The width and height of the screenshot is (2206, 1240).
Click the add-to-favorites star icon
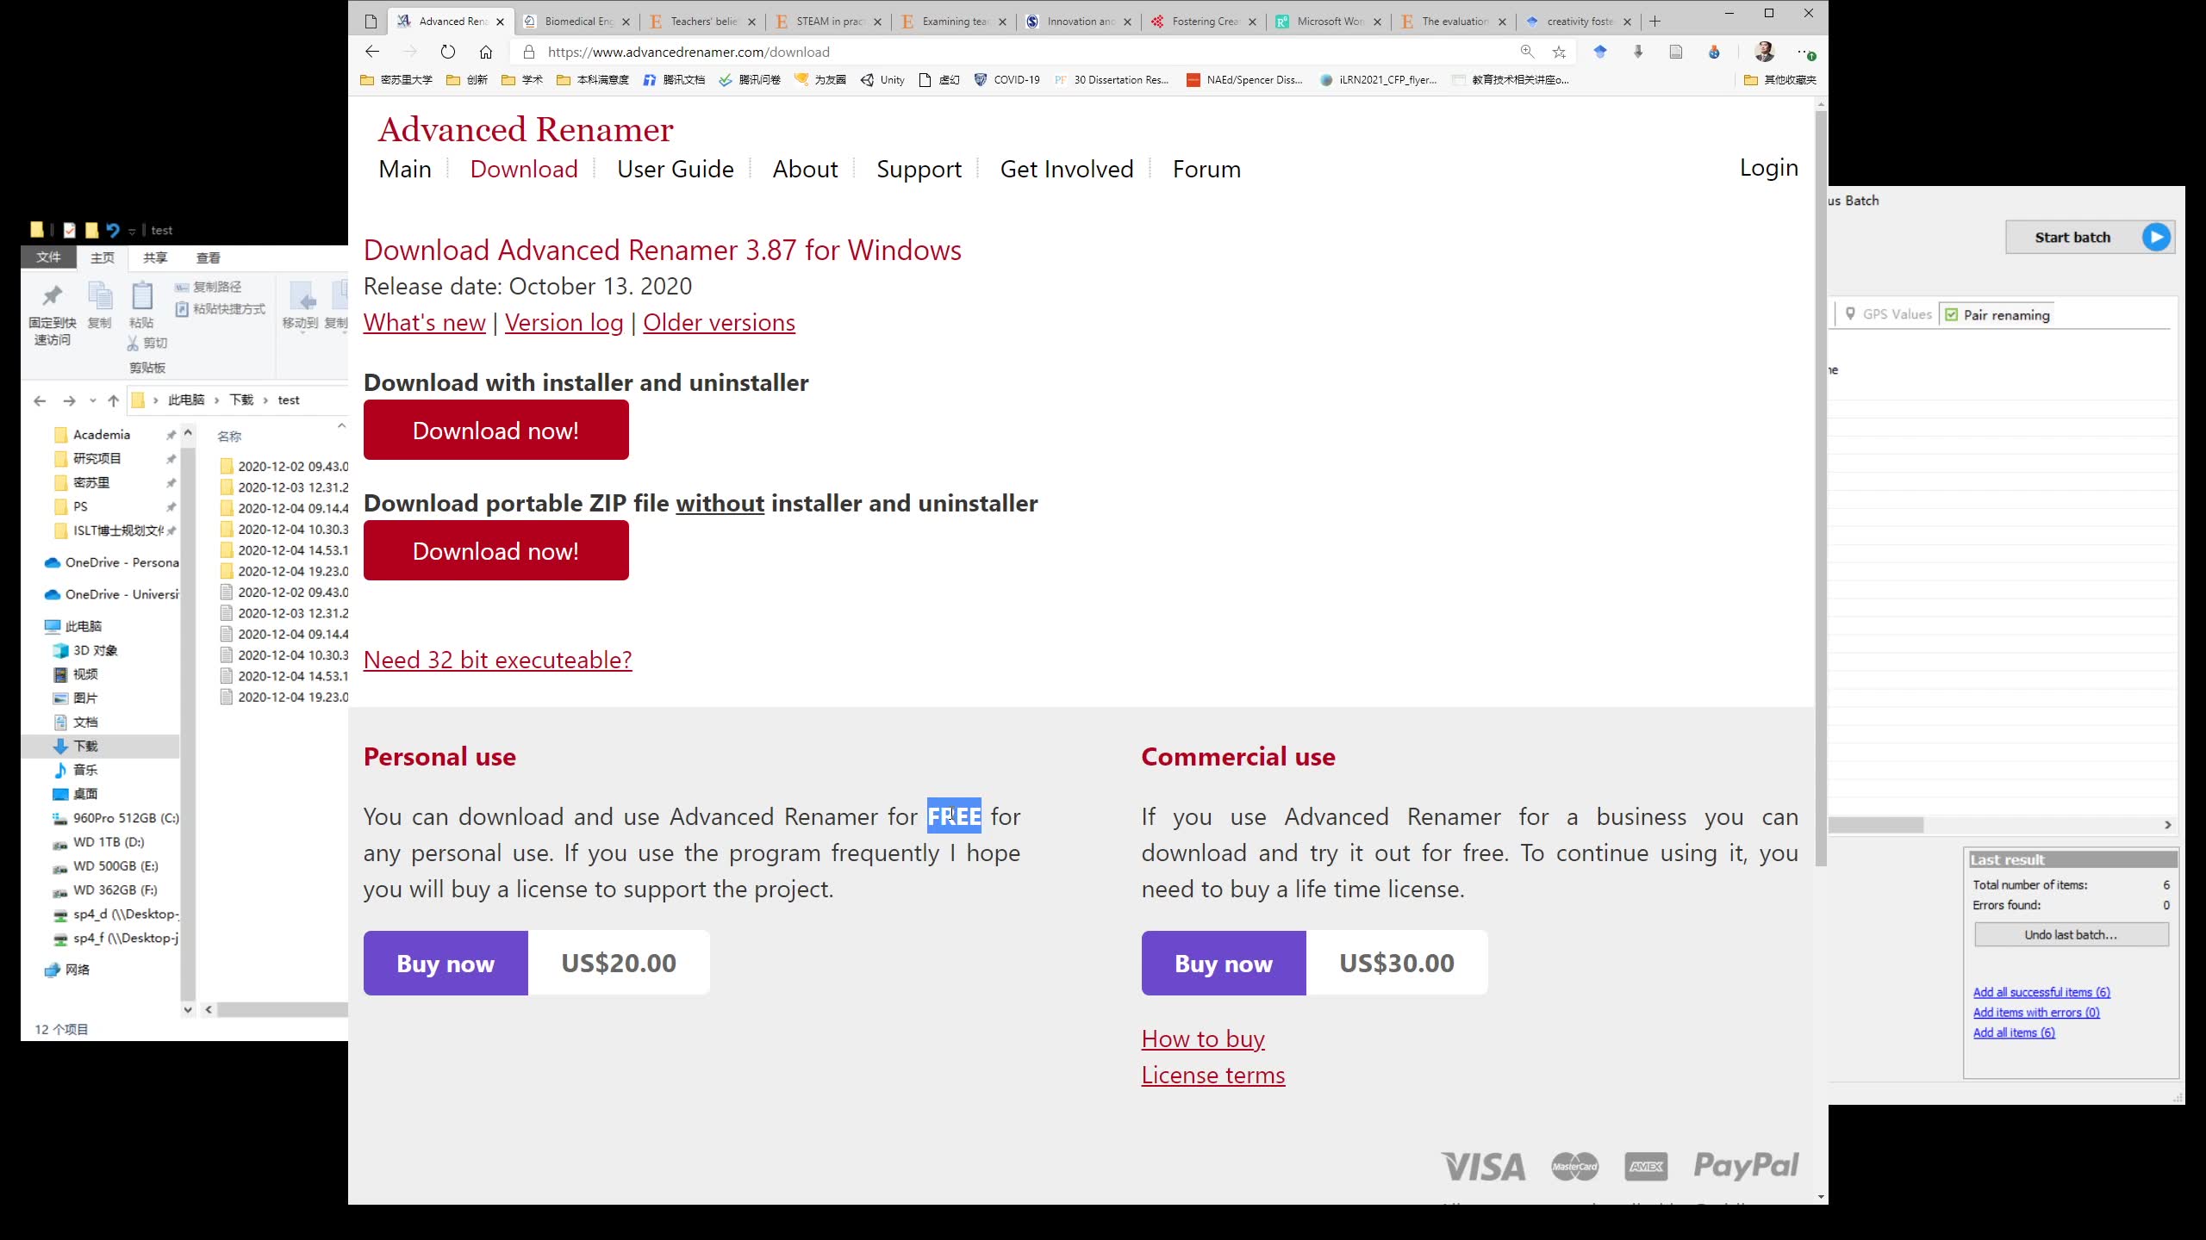pyautogui.click(x=1559, y=52)
